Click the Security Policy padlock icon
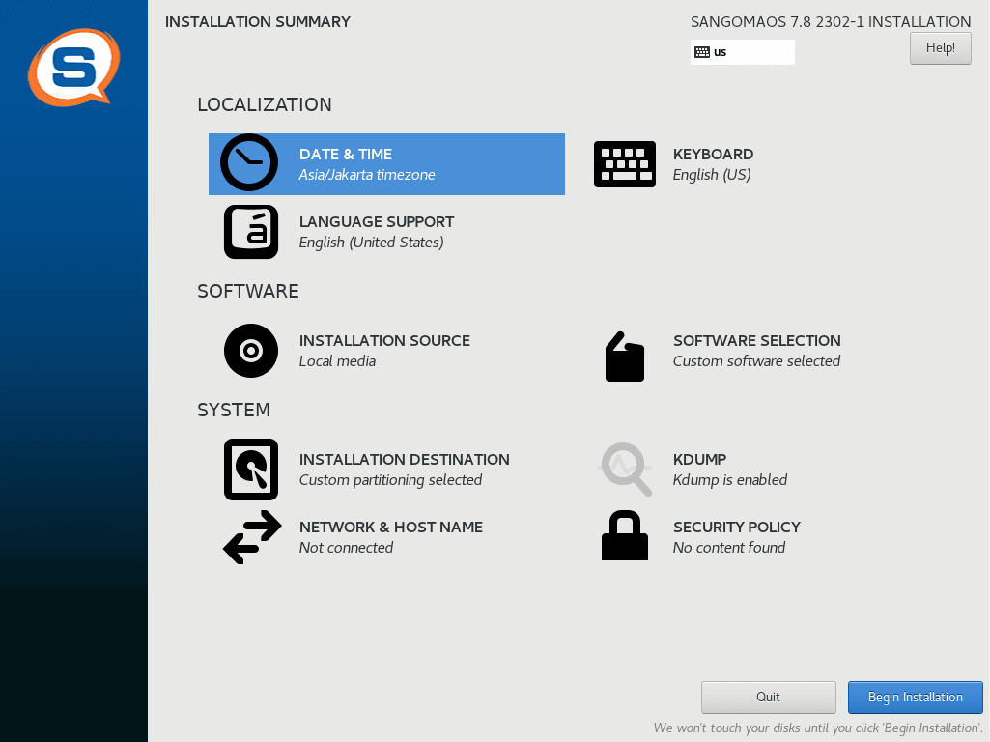The image size is (990, 742). coord(624,536)
